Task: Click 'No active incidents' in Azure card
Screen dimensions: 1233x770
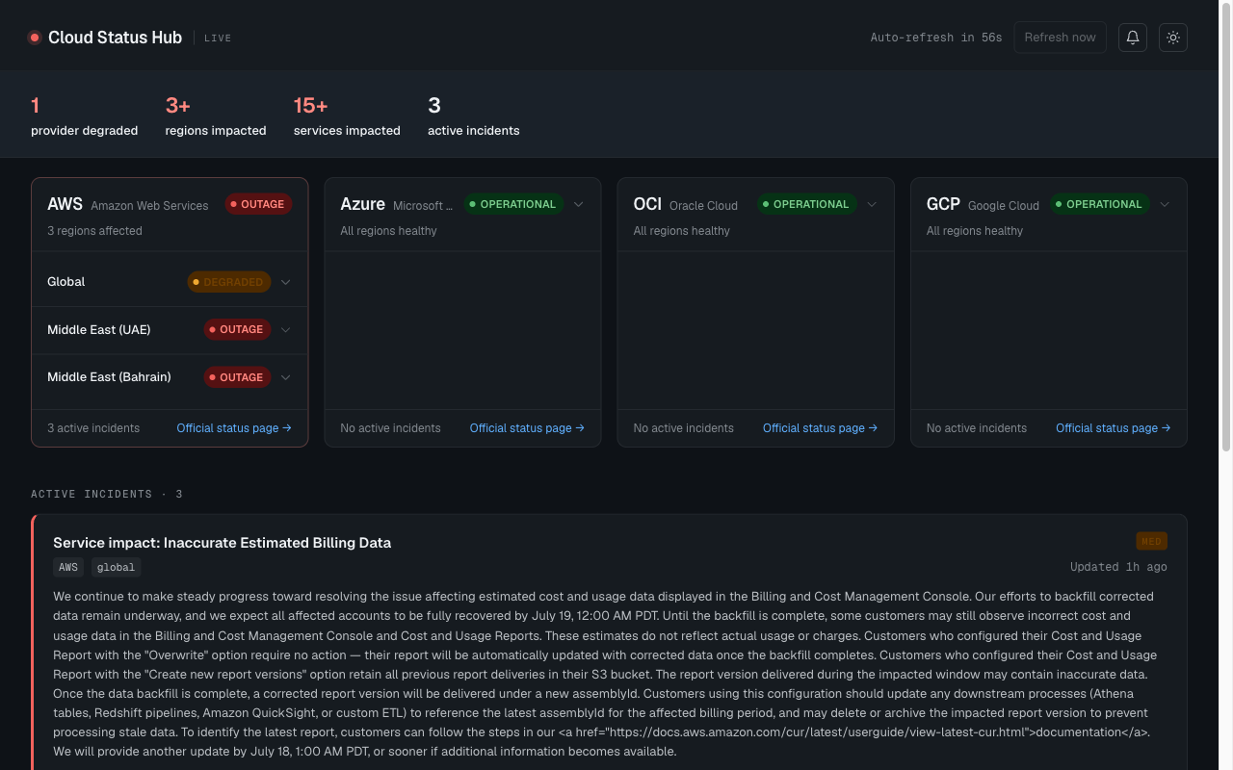Action: point(390,428)
